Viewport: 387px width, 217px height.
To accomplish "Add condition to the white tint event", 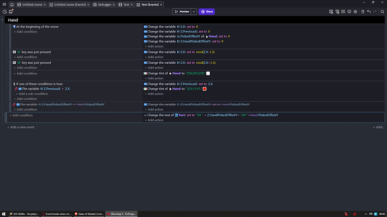I will [x=25, y=74].
